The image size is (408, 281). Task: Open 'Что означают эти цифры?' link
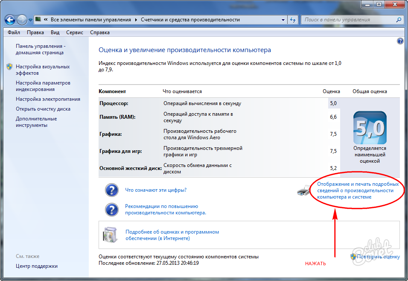156,190
